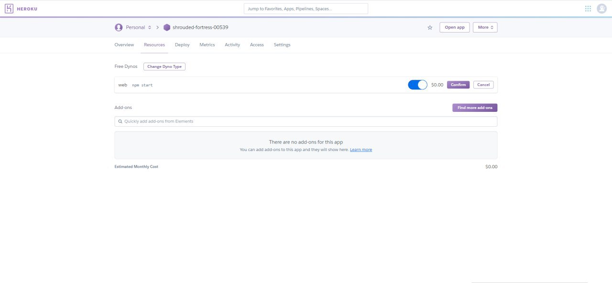
Task: Cancel the web dyno change
Action: click(x=483, y=85)
